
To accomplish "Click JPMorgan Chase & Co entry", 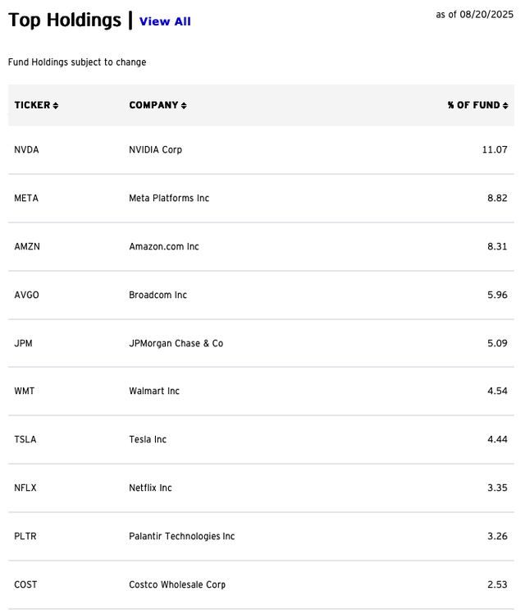I will (x=176, y=343).
